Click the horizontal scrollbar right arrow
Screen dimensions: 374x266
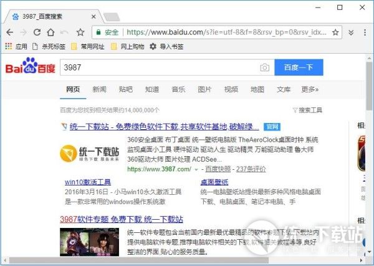[x=361, y=260]
